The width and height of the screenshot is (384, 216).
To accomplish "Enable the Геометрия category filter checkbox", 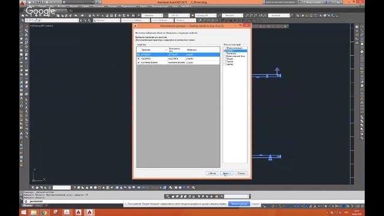I will click(224, 53).
